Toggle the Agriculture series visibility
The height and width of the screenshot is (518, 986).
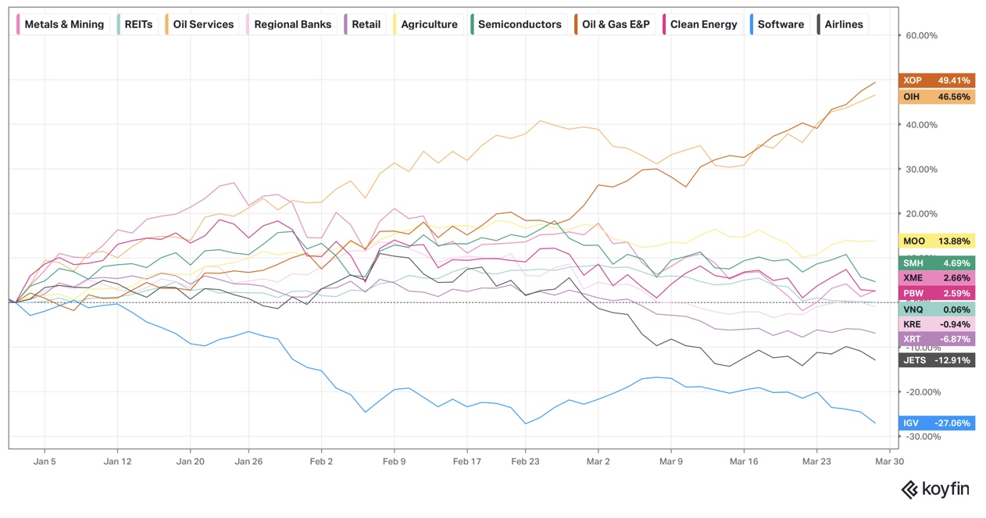[x=428, y=24]
